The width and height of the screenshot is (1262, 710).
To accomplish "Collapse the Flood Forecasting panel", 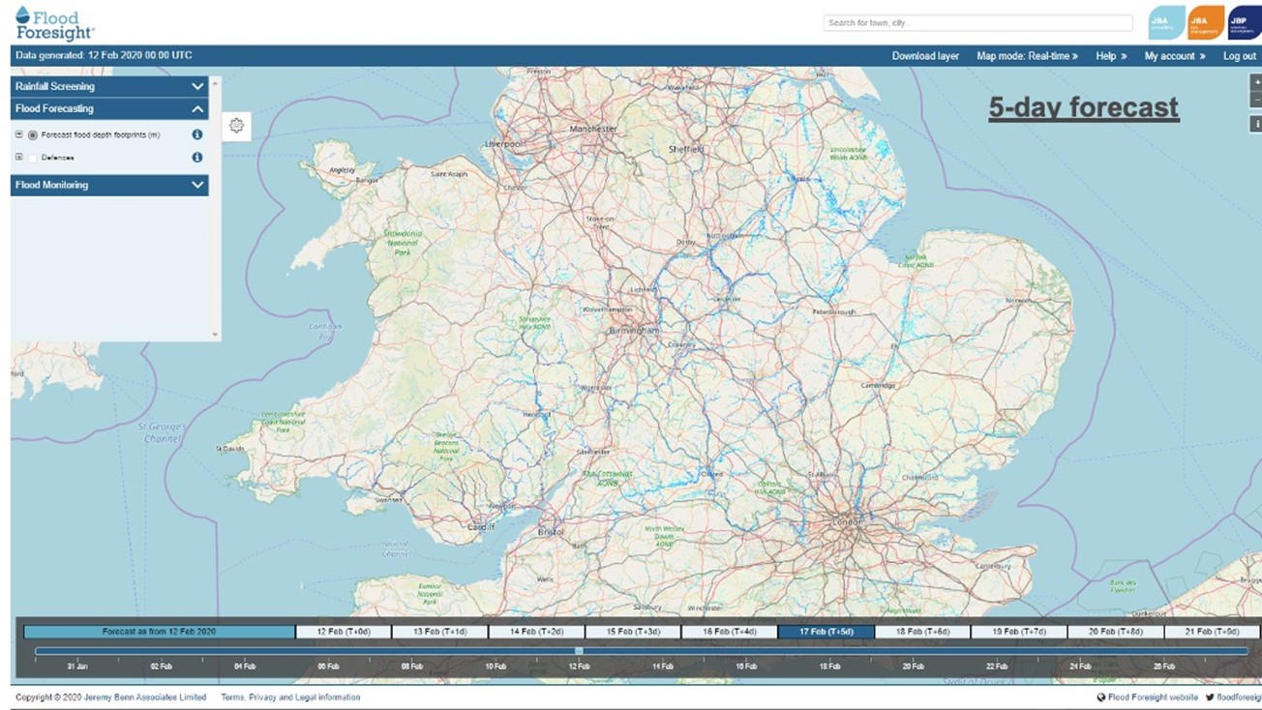I will (x=197, y=109).
